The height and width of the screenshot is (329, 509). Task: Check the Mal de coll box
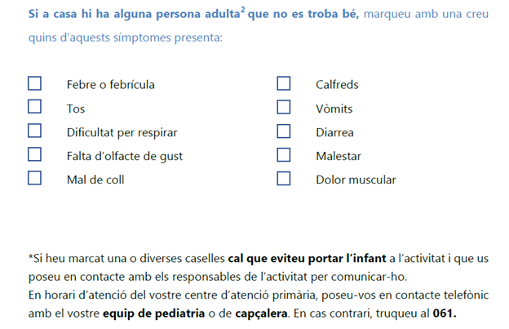coord(34,178)
